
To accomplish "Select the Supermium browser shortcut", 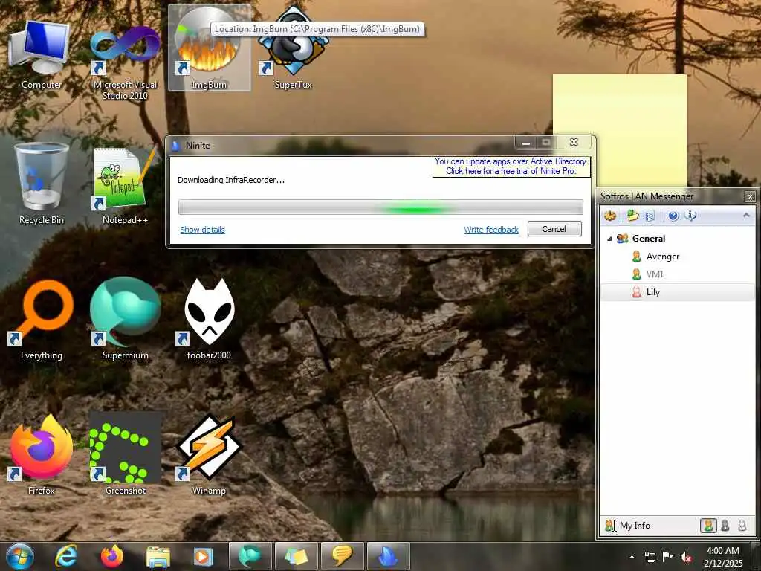I will (x=125, y=320).
